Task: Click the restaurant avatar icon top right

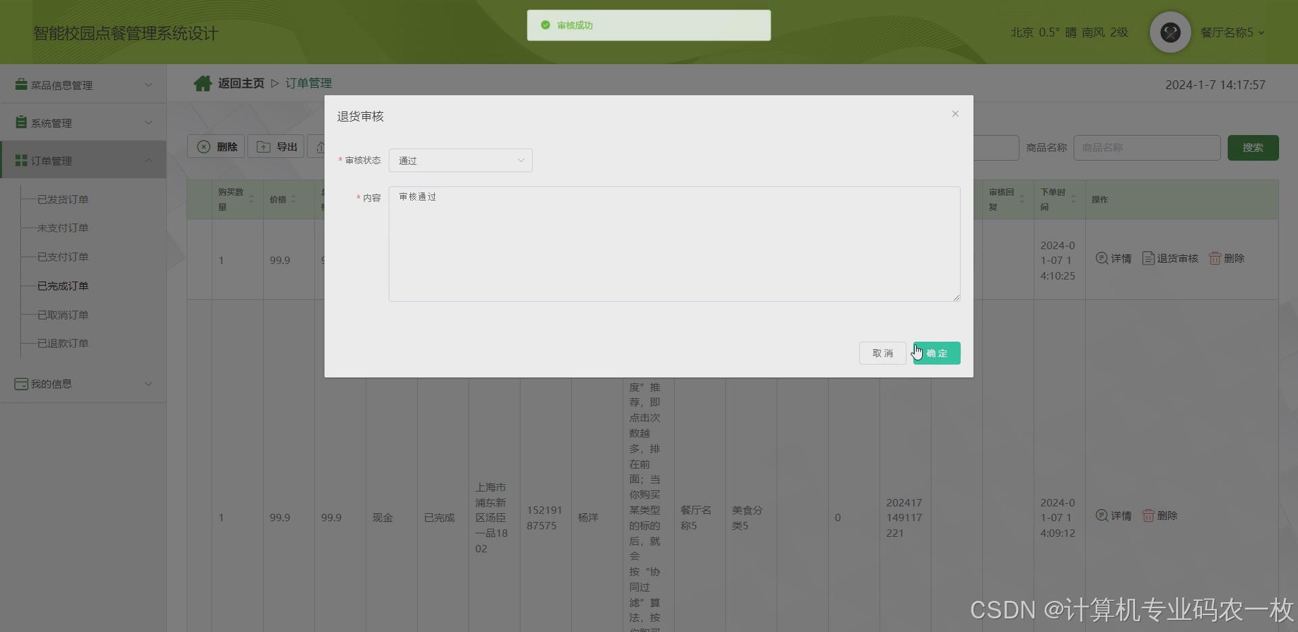Action: [1170, 32]
